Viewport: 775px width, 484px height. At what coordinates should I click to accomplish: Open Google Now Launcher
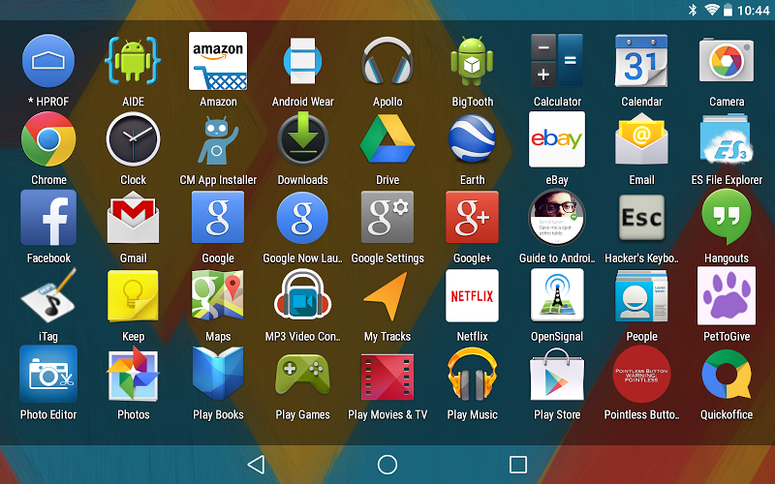tap(302, 218)
